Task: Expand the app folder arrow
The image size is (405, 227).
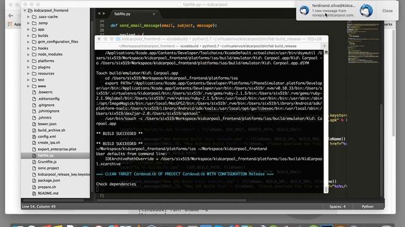Action: pyautogui.click(x=28, y=30)
